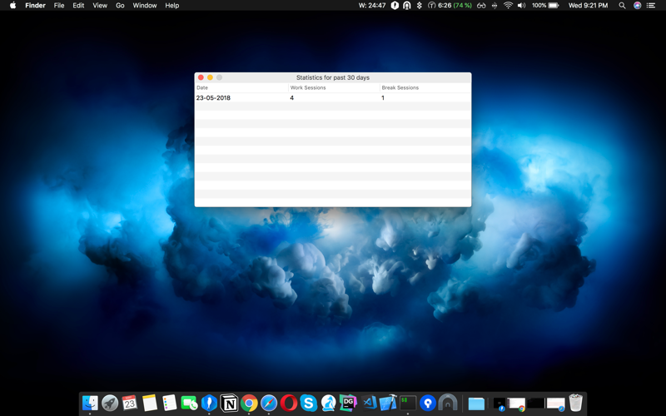Open Visual Studio Code from dock
The width and height of the screenshot is (666, 416).
tap(369, 404)
